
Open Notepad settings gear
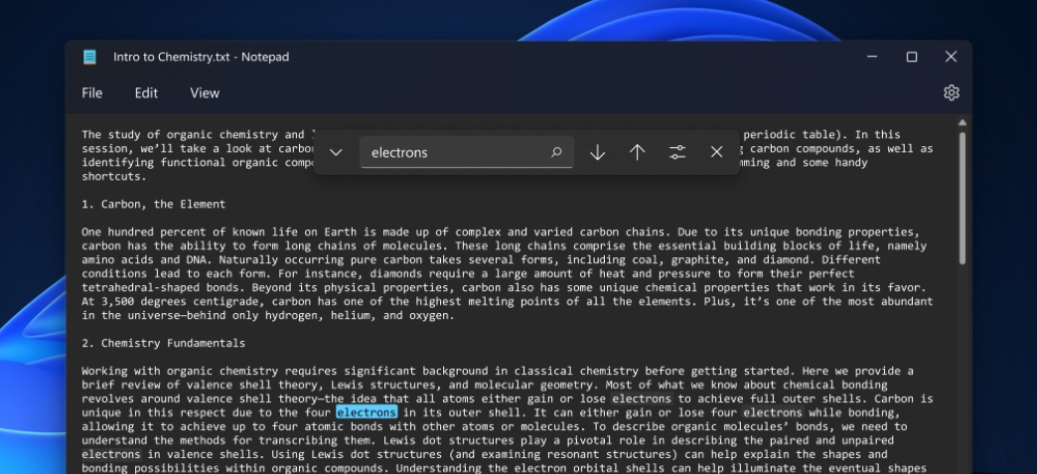951,92
